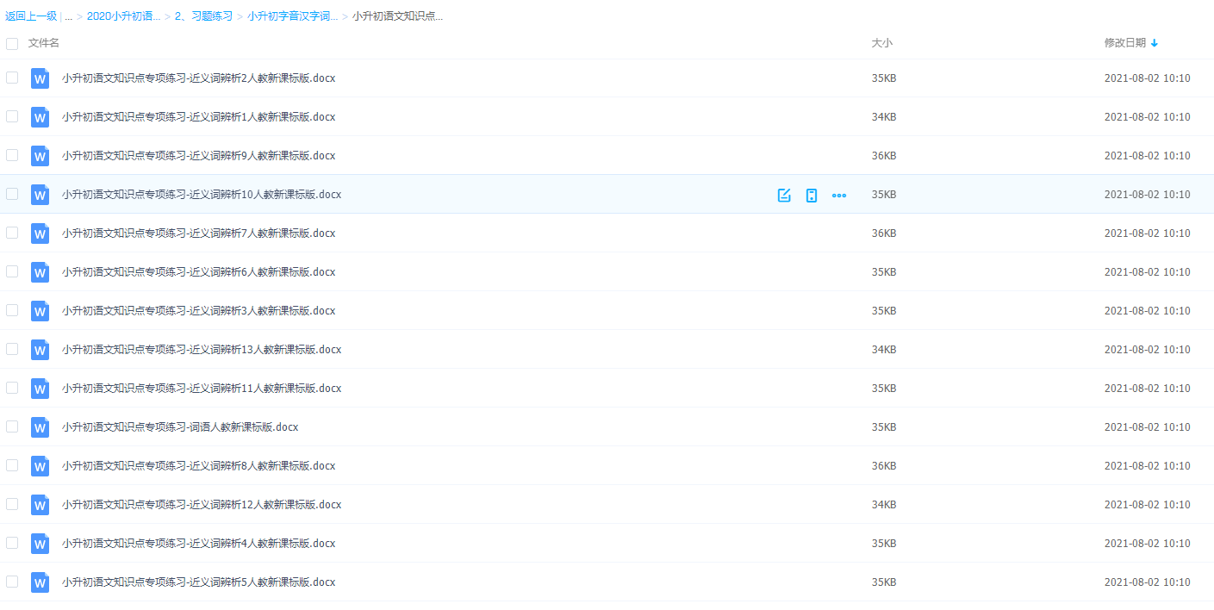Click 返回上一级 to go back

point(31,16)
